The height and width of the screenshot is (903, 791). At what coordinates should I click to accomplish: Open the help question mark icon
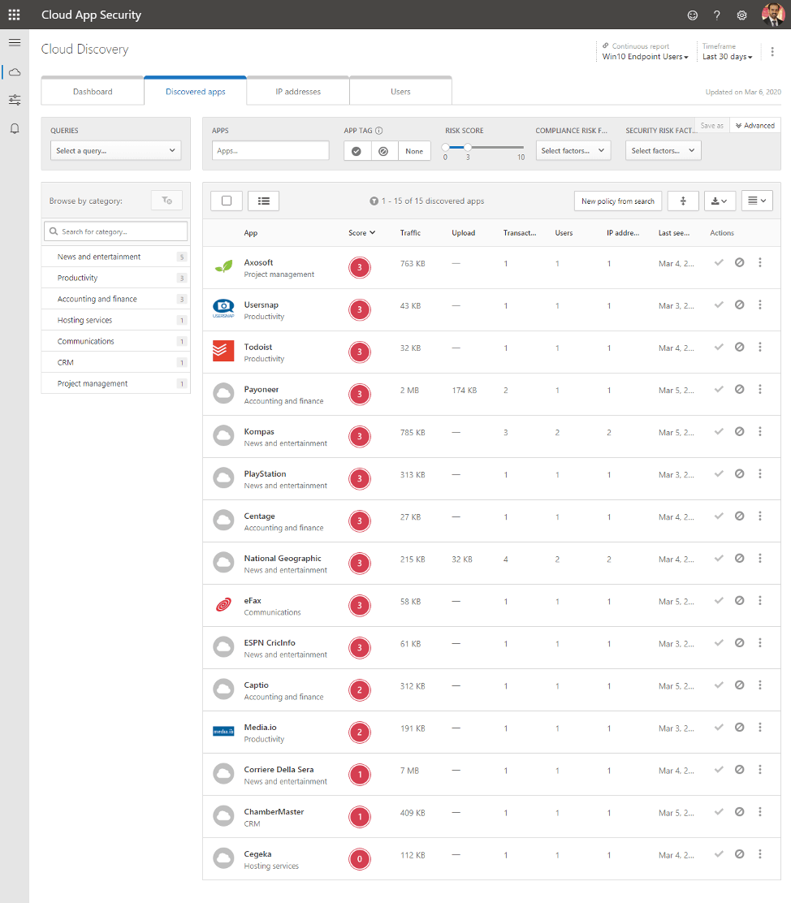pos(716,15)
